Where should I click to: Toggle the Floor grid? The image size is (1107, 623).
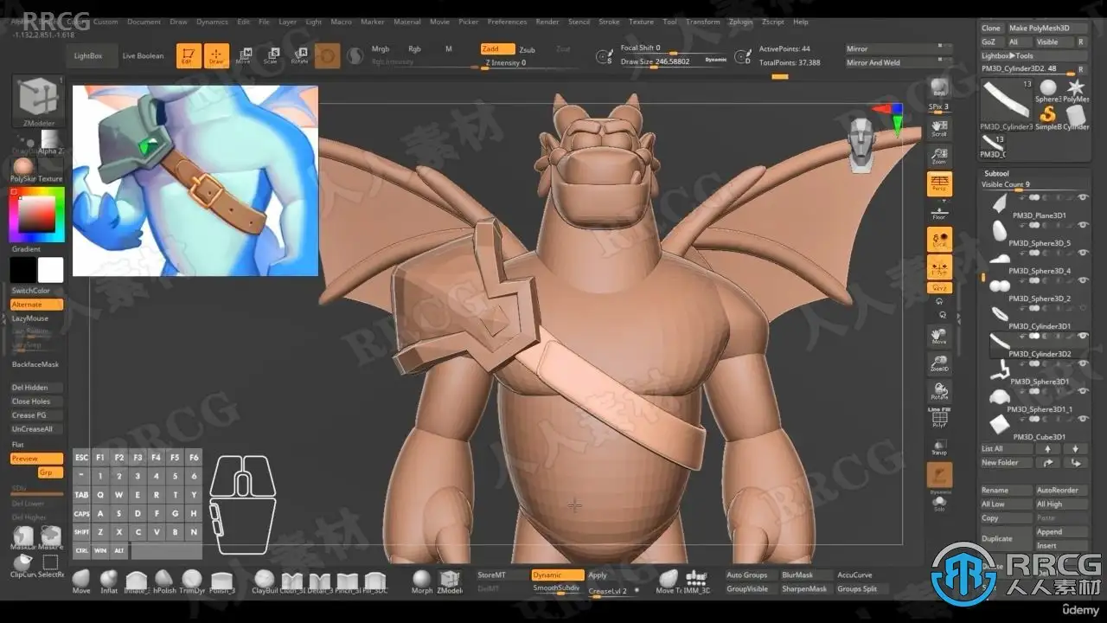tap(939, 212)
